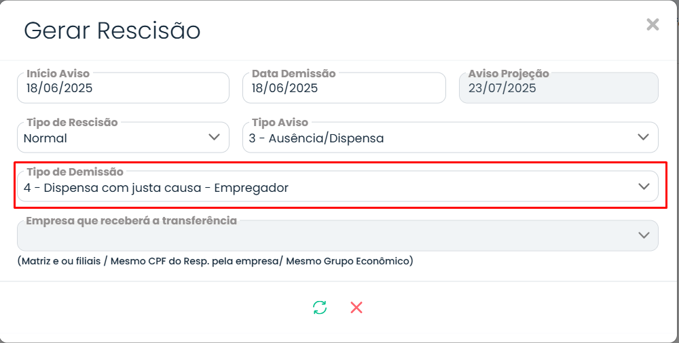Expand the chevron arrow in Tipo de Demissão
This screenshot has width=679, height=343.
[644, 187]
